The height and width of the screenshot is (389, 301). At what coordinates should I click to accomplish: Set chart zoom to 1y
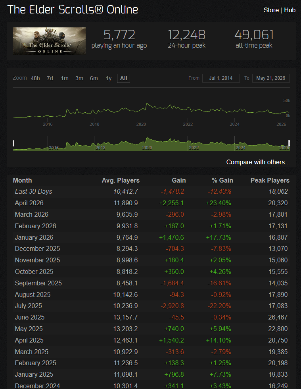(109, 79)
